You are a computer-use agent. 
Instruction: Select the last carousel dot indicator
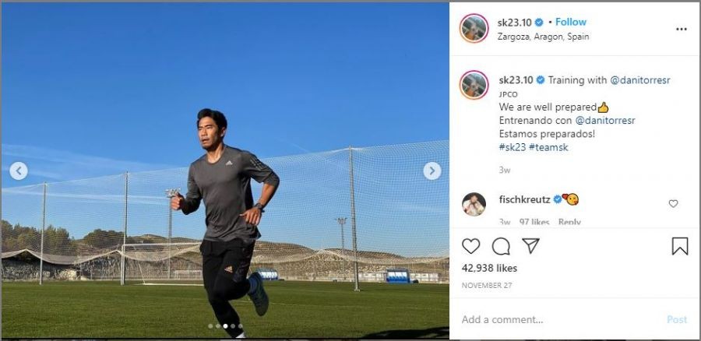[240, 326]
